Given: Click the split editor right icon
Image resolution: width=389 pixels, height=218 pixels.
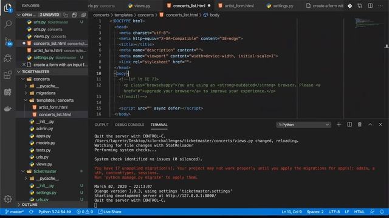Looking at the screenshot, I should pos(370,5).
